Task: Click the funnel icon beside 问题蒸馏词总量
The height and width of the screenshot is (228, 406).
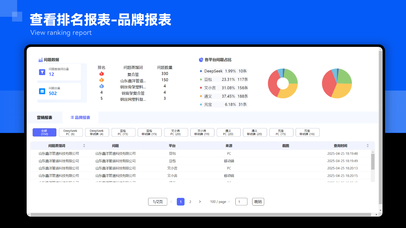Action: (x=42, y=72)
